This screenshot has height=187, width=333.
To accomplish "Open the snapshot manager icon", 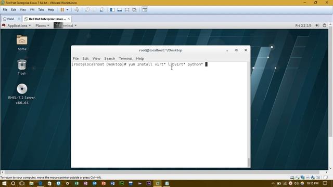I will [102, 10].
